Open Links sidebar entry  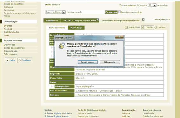pos(6,35)
